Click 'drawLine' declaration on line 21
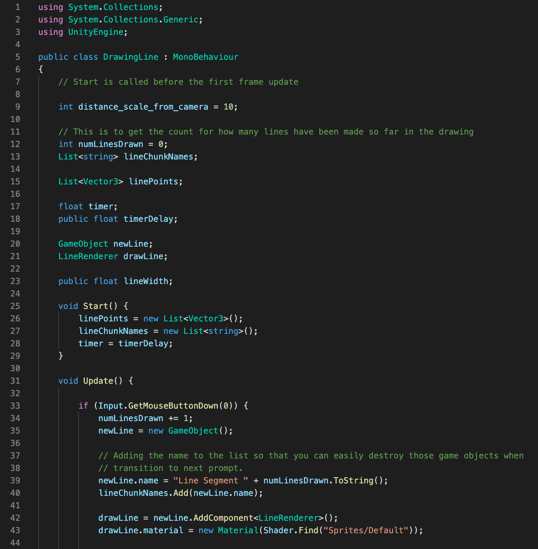Screen dimensions: 538x549 [x=143, y=256]
